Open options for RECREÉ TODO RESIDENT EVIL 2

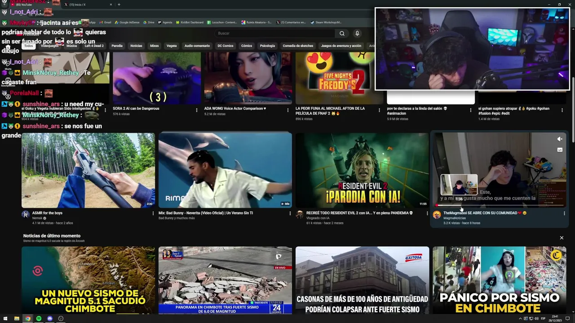(427, 213)
